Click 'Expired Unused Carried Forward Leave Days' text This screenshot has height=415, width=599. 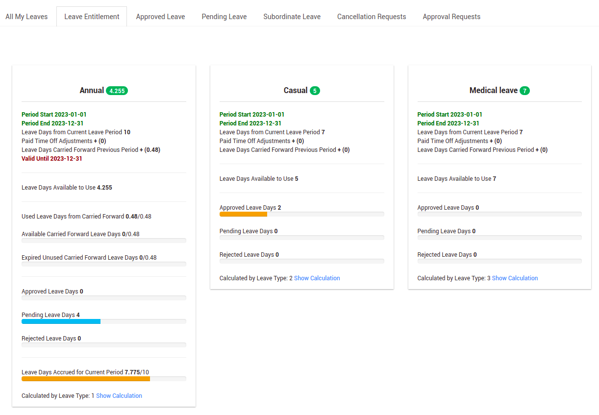(x=79, y=258)
